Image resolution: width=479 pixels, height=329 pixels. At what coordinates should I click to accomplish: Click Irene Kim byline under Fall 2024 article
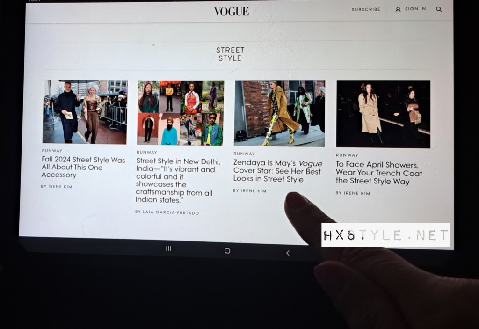pos(57,186)
